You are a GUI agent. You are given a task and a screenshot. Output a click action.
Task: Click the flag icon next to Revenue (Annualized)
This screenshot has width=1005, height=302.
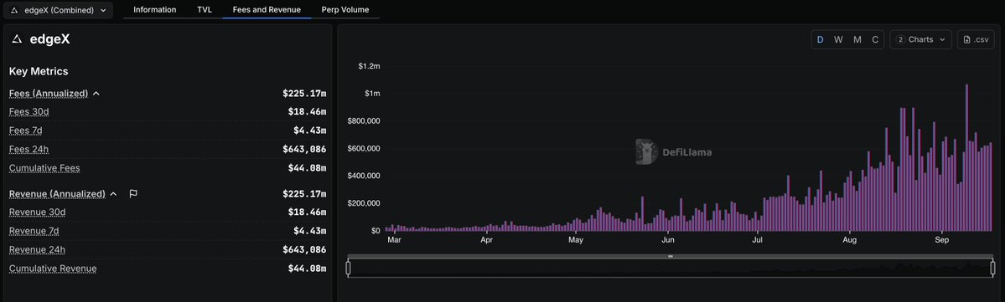coord(133,194)
